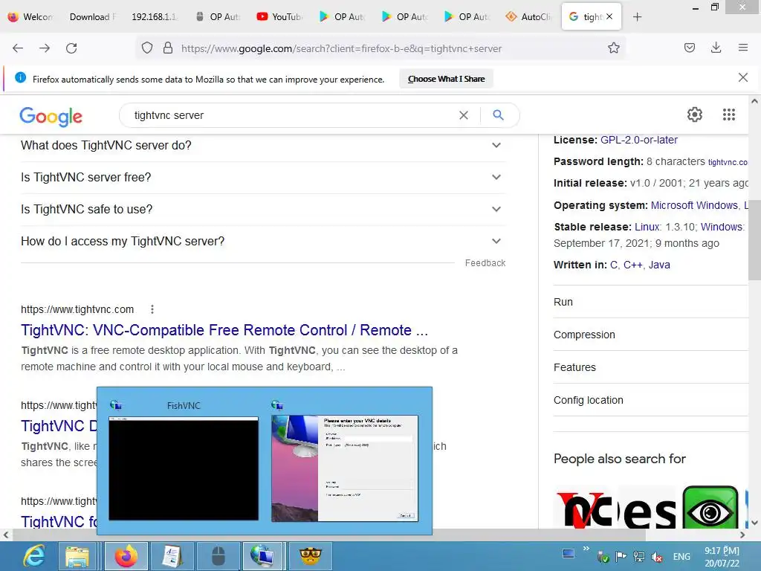Expand the Compression section
This screenshot has height=571, width=761.
coord(651,335)
